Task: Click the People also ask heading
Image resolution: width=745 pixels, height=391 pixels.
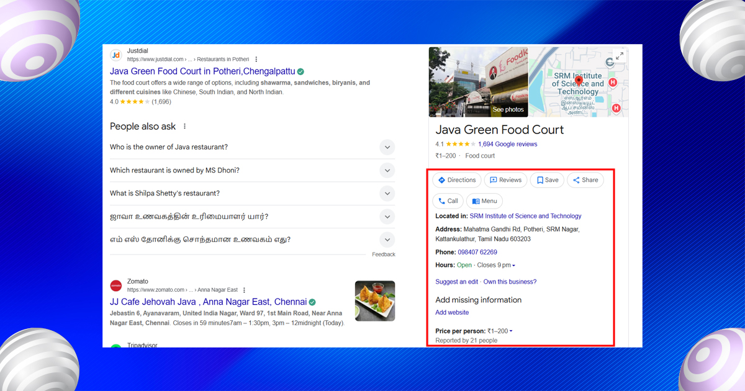Action: point(143,126)
